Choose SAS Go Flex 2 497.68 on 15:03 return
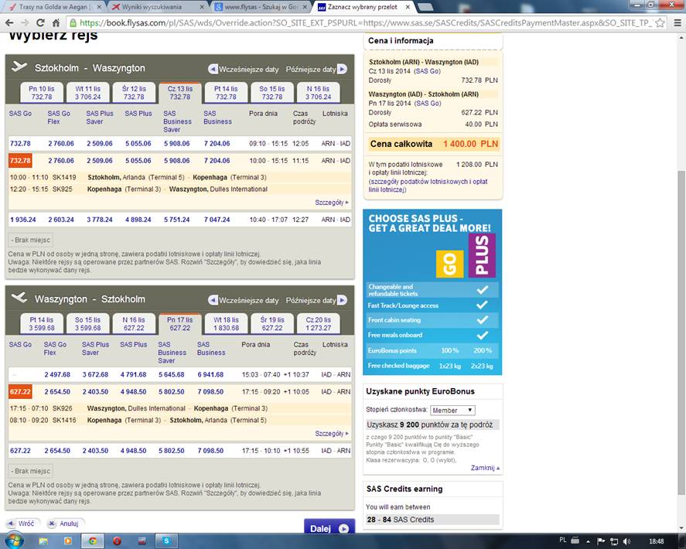686x549 pixels. [x=57, y=374]
